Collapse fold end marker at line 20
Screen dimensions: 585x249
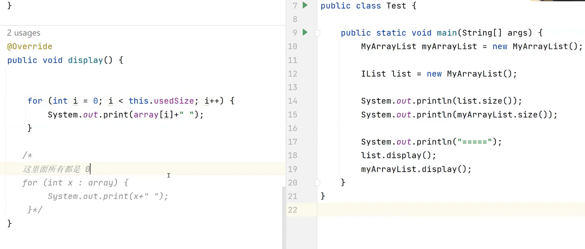(x=317, y=182)
